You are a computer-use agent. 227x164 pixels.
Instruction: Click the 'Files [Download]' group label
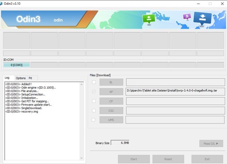point(100,75)
